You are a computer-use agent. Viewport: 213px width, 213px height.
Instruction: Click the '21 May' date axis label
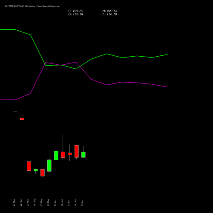pyautogui.click(x=14, y=203)
